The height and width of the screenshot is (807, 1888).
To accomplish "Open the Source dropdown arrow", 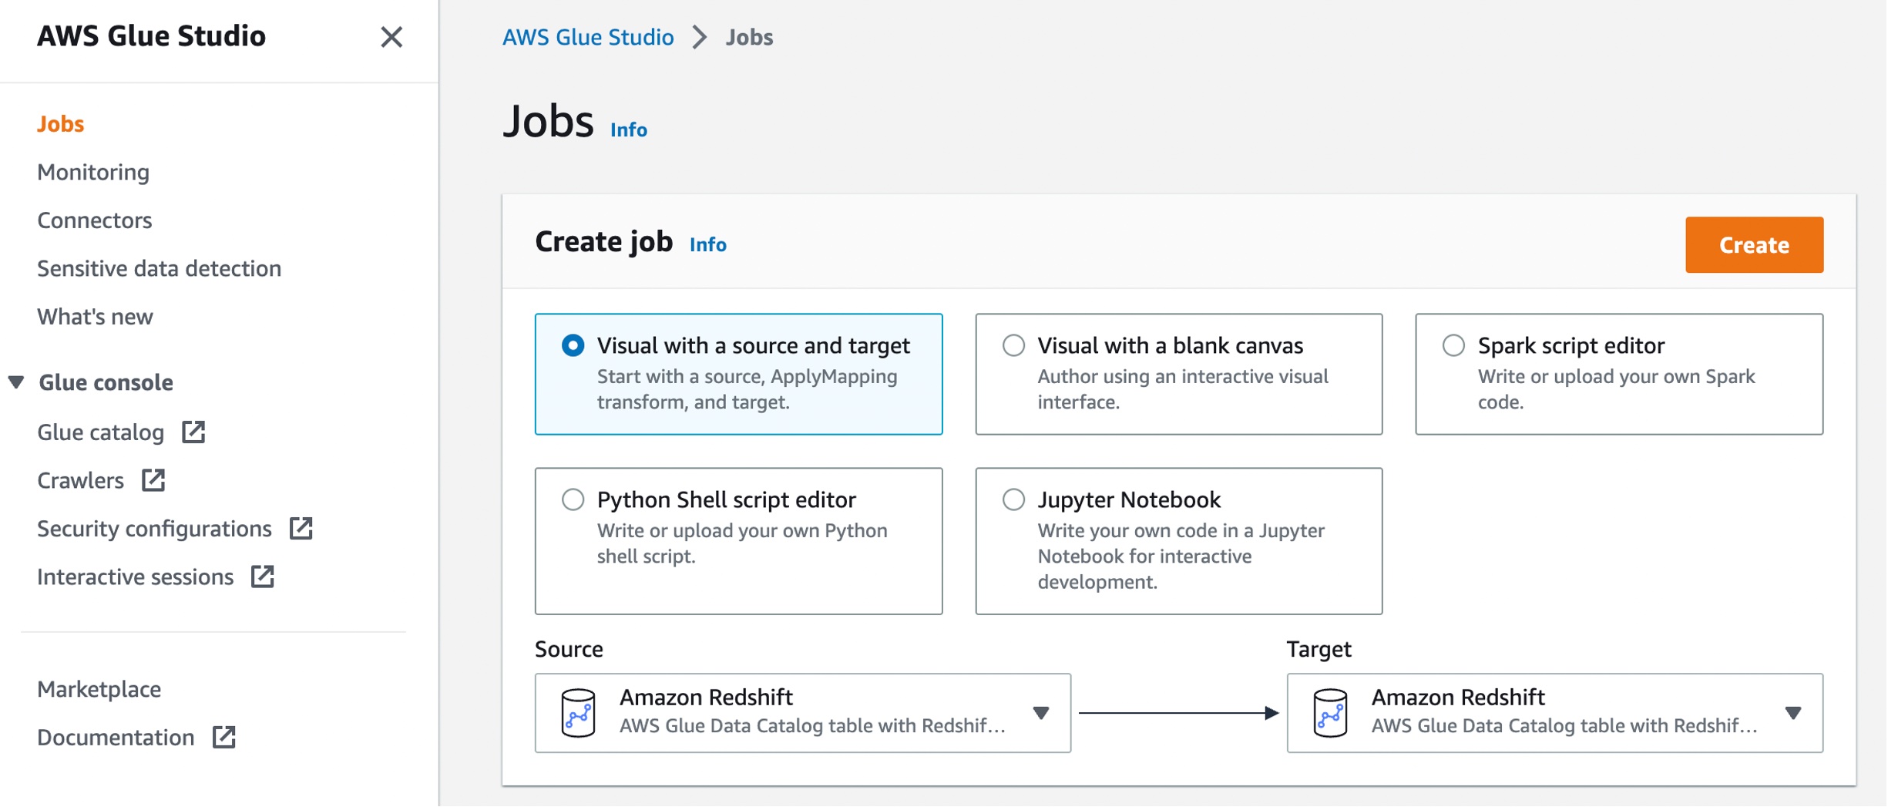I will (x=1041, y=713).
